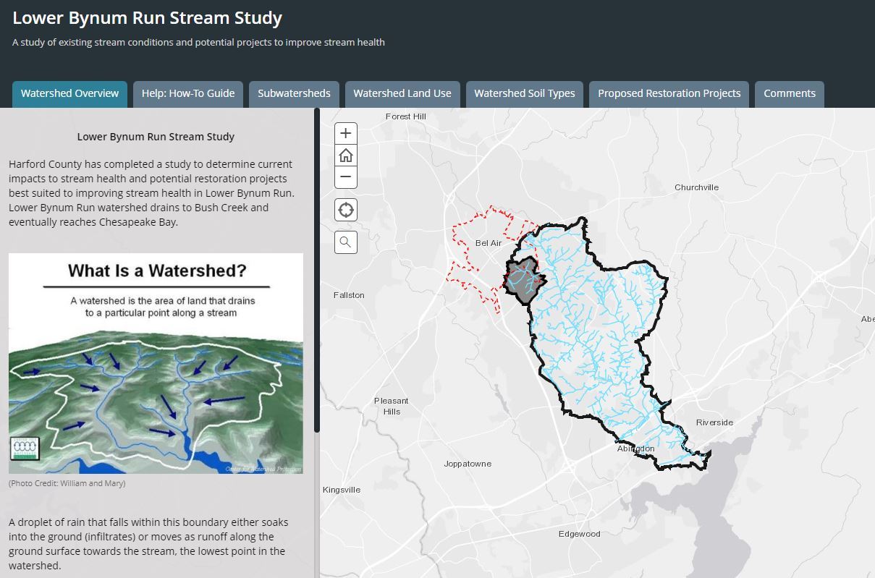The width and height of the screenshot is (875, 578).
Task: Open the map search magnifier tool
Action: (x=345, y=242)
